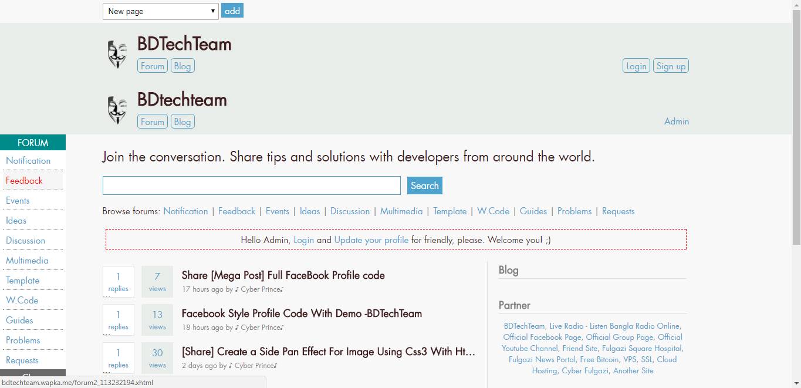Open Fulgazi Square Hospital link
The height and width of the screenshot is (388, 801).
click(642, 348)
